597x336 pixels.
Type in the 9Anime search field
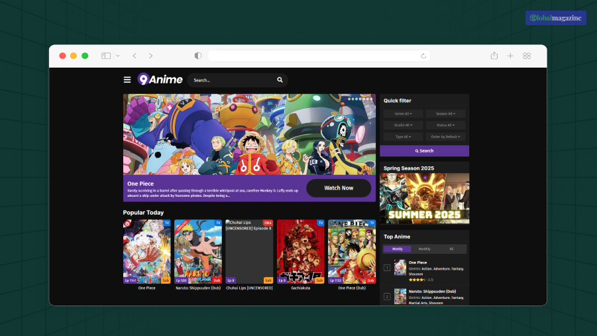(232, 80)
